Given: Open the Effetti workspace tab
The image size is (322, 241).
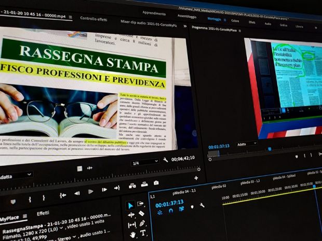Looking at the screenshot, I should pyautogui.click(x=252, y=22).
